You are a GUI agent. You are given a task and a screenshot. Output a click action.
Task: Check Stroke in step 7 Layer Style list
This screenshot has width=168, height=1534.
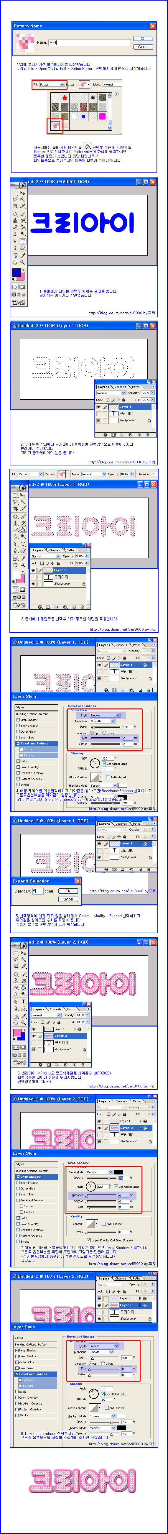[18, 1242]
